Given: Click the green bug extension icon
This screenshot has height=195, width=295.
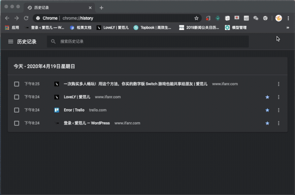Looking at the screenshot, I should click(x=218, y=18).
